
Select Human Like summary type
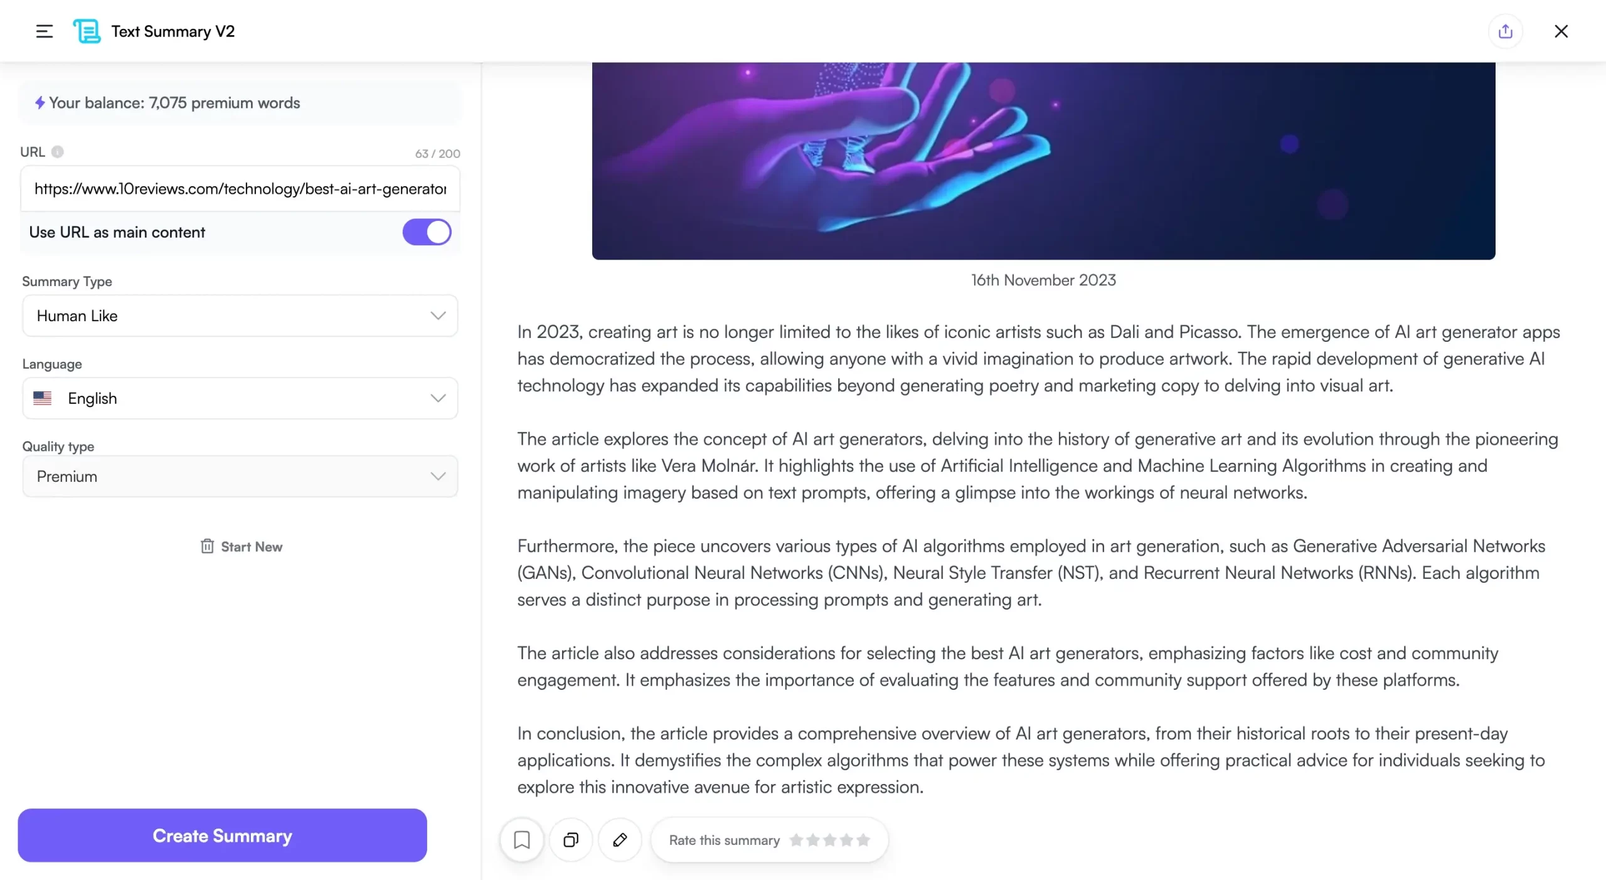pos(240,315)
